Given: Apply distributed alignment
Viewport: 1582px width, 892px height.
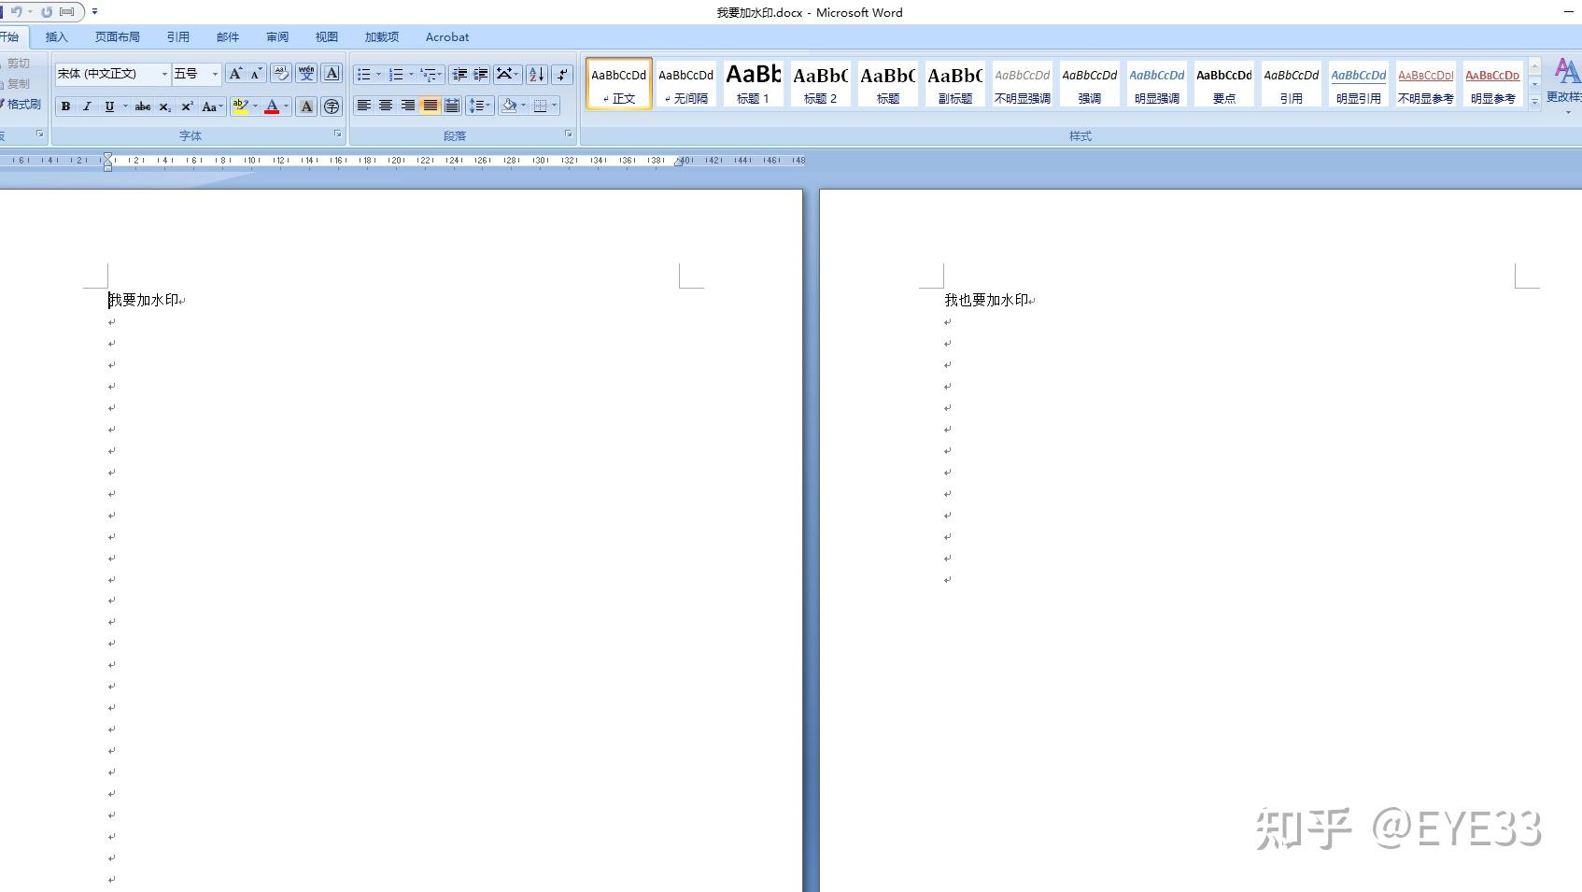Looking at the screenshot, I should point(452,106).
